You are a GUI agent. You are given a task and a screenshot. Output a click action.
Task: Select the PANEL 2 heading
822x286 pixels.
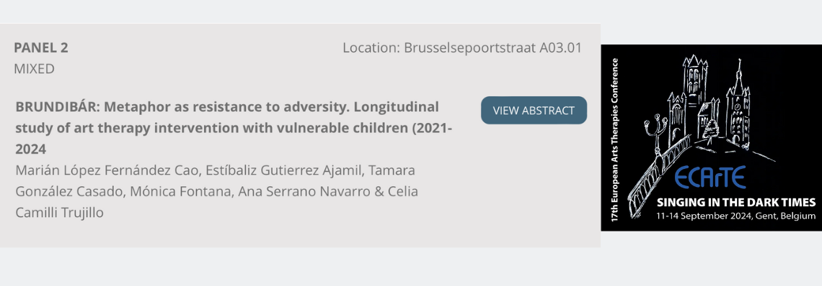point(41,47)
